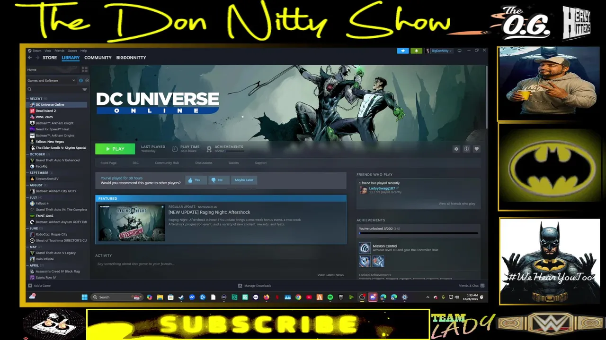The width and height of the screenshot is (606, 340).
Task: Click the Big Picture mode monitor icon
Action: [x=459, y=51]
